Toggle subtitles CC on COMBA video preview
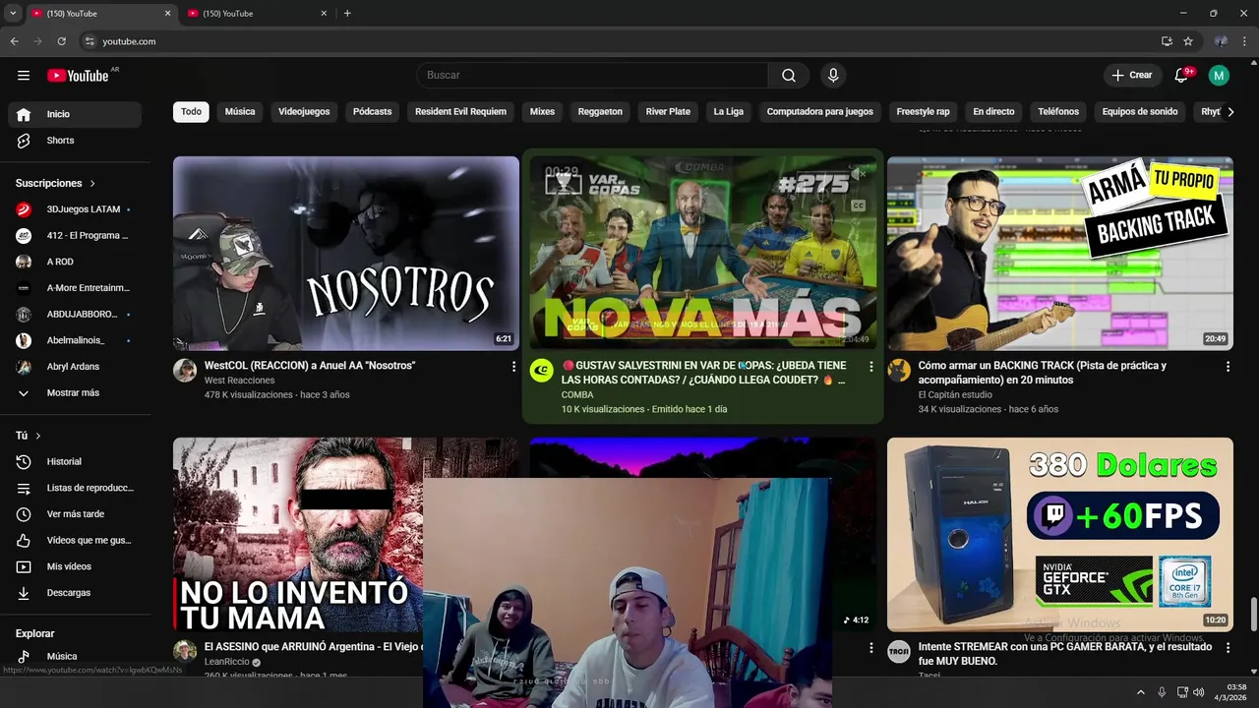Viewport: 1259px width, 708px height. [858, 206]
